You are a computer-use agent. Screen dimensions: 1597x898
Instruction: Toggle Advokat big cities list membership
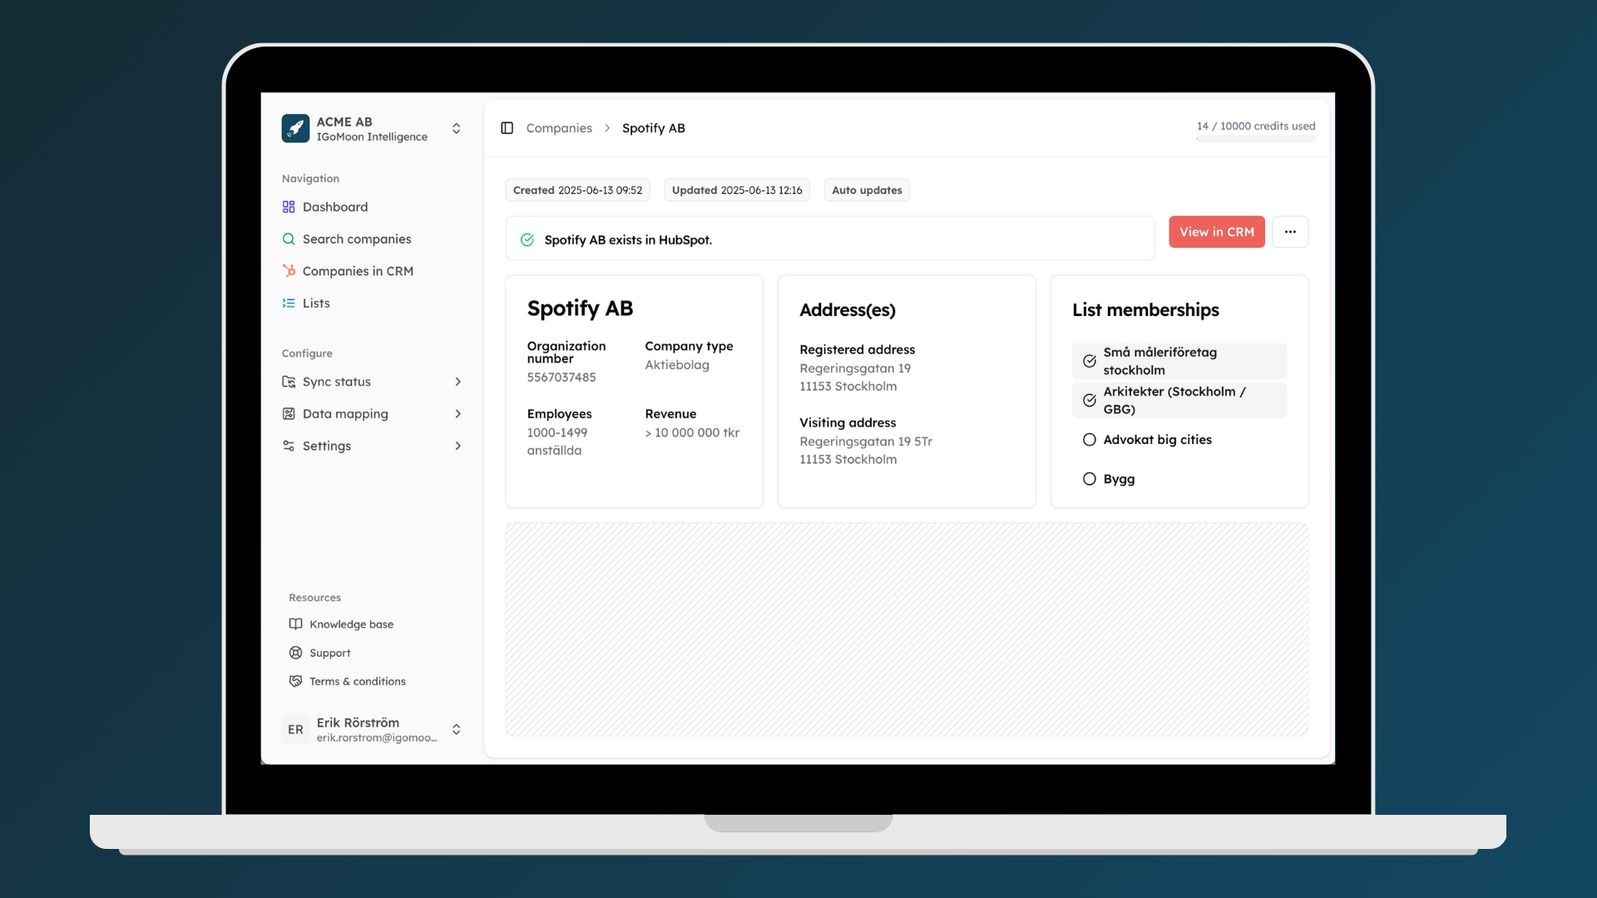click(x=1090, y=440)
